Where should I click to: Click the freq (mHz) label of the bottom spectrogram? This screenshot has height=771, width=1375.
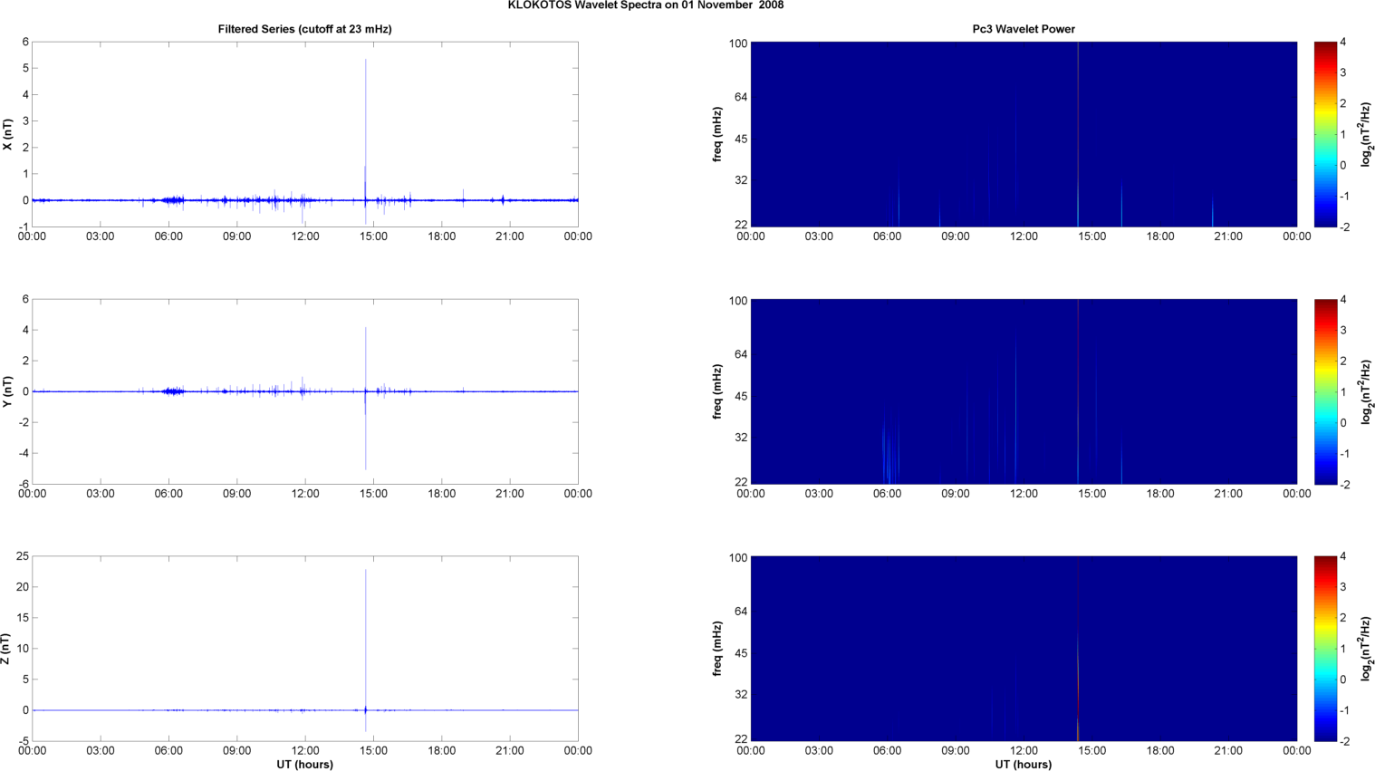[x=717, y=649]
